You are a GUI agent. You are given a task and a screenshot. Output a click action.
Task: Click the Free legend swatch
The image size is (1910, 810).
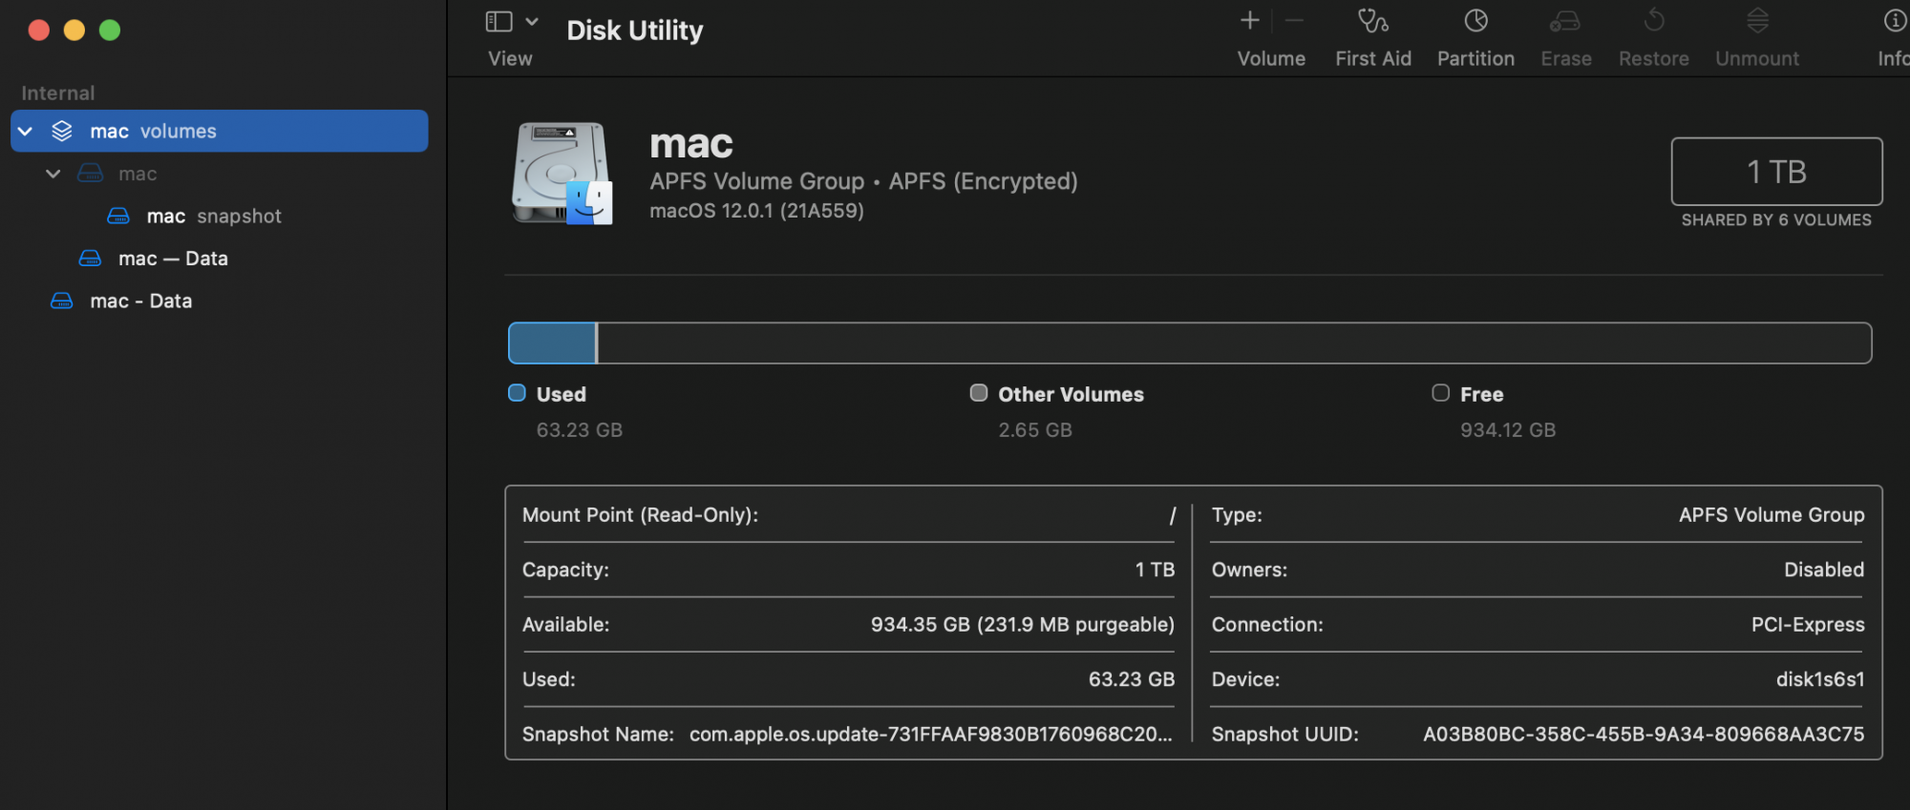(1440, 393)
